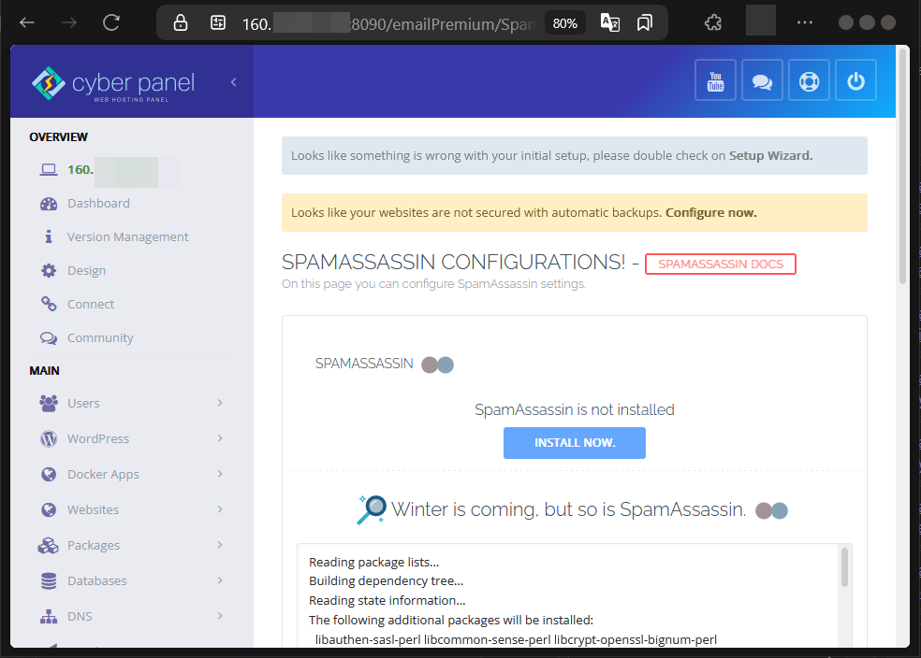Screen dimensions: 921x658
Task: Open the Dashboard menu item
Action: (98, 204)
